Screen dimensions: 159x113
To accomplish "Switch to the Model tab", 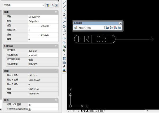I will point(85,111).
